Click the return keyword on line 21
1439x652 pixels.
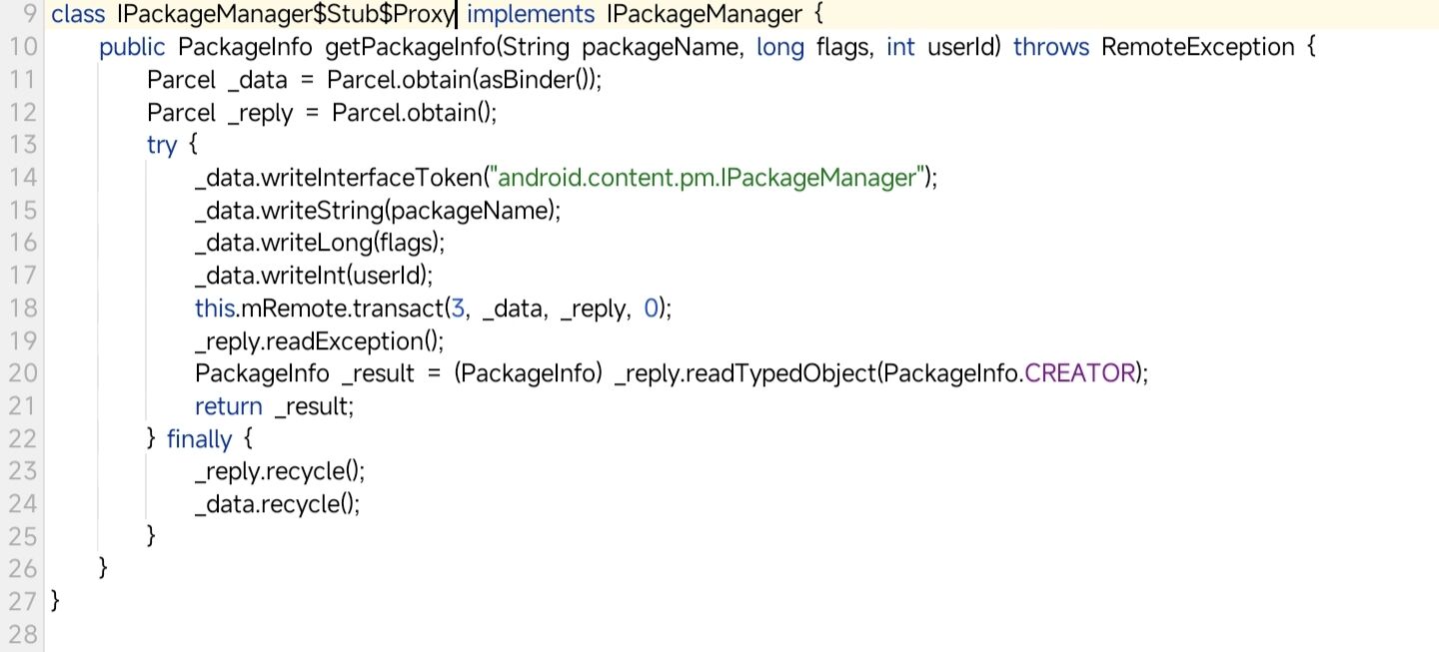pyautogui.click(x=228, y=405)
